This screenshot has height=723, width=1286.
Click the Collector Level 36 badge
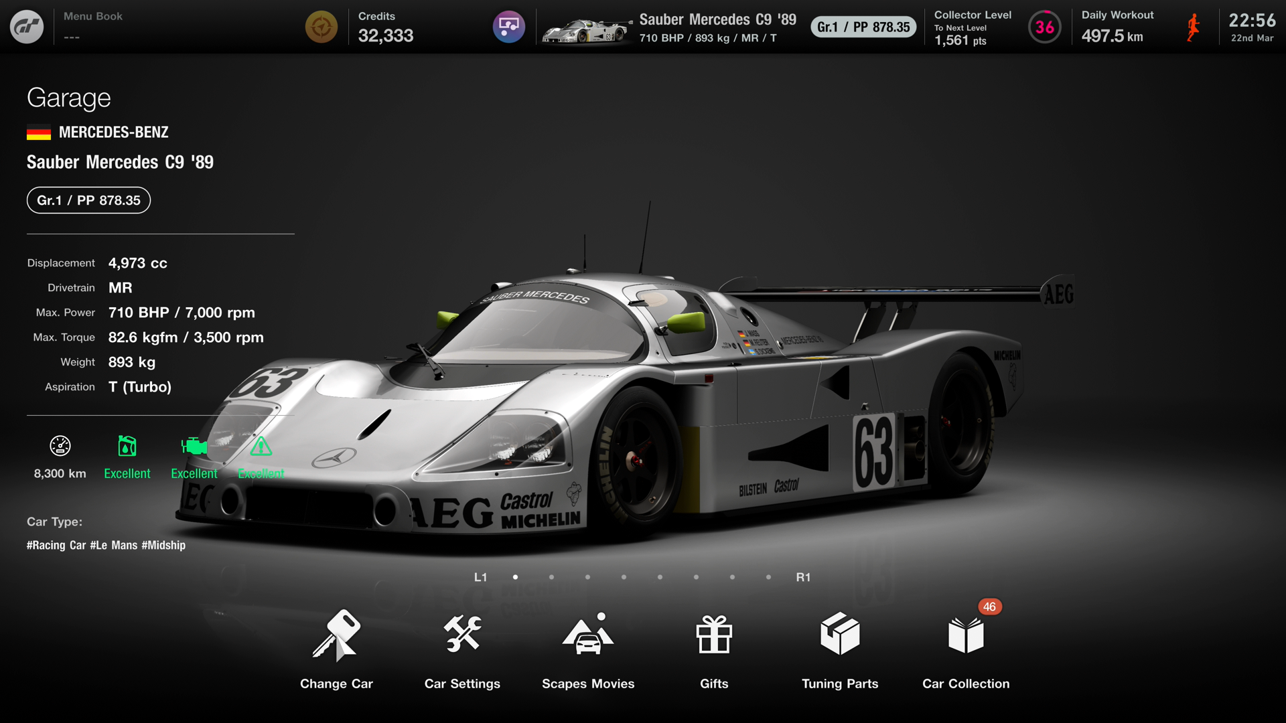pyautogui.click(x=1045, y=27)
